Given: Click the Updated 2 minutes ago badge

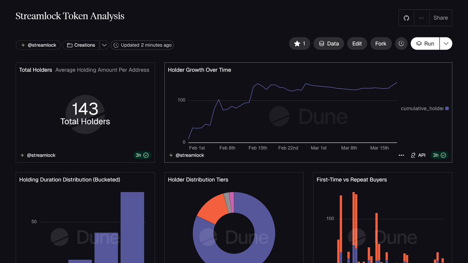Looking at the screenshot, I should tap(142, 45).
